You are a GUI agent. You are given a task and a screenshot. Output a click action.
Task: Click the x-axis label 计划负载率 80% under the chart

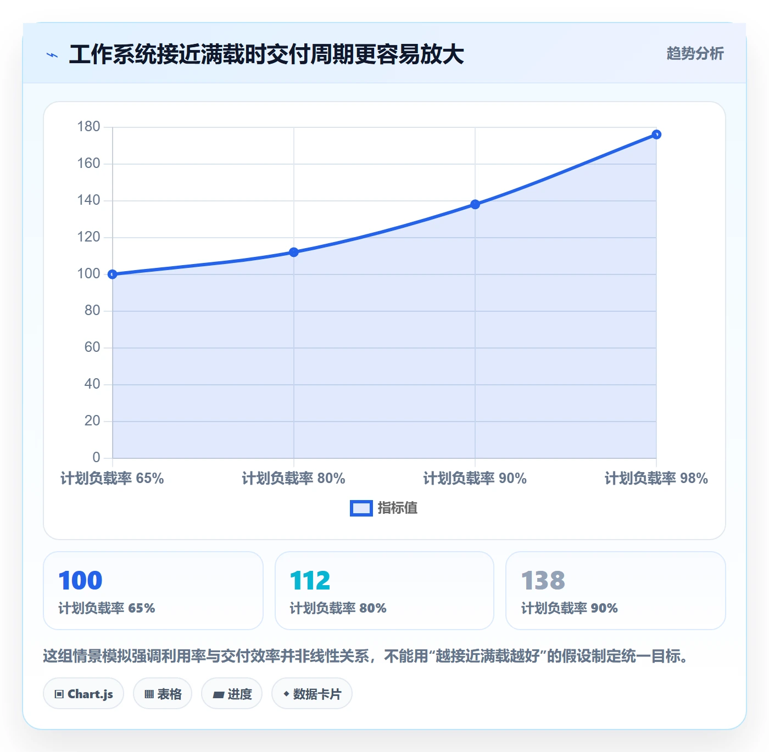point(294,479)
